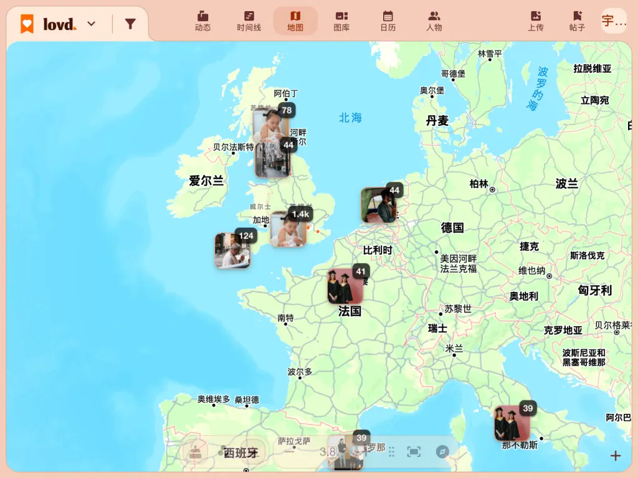
Task: Open the lovd. library dropdown chevron
Action: [92, 24]
